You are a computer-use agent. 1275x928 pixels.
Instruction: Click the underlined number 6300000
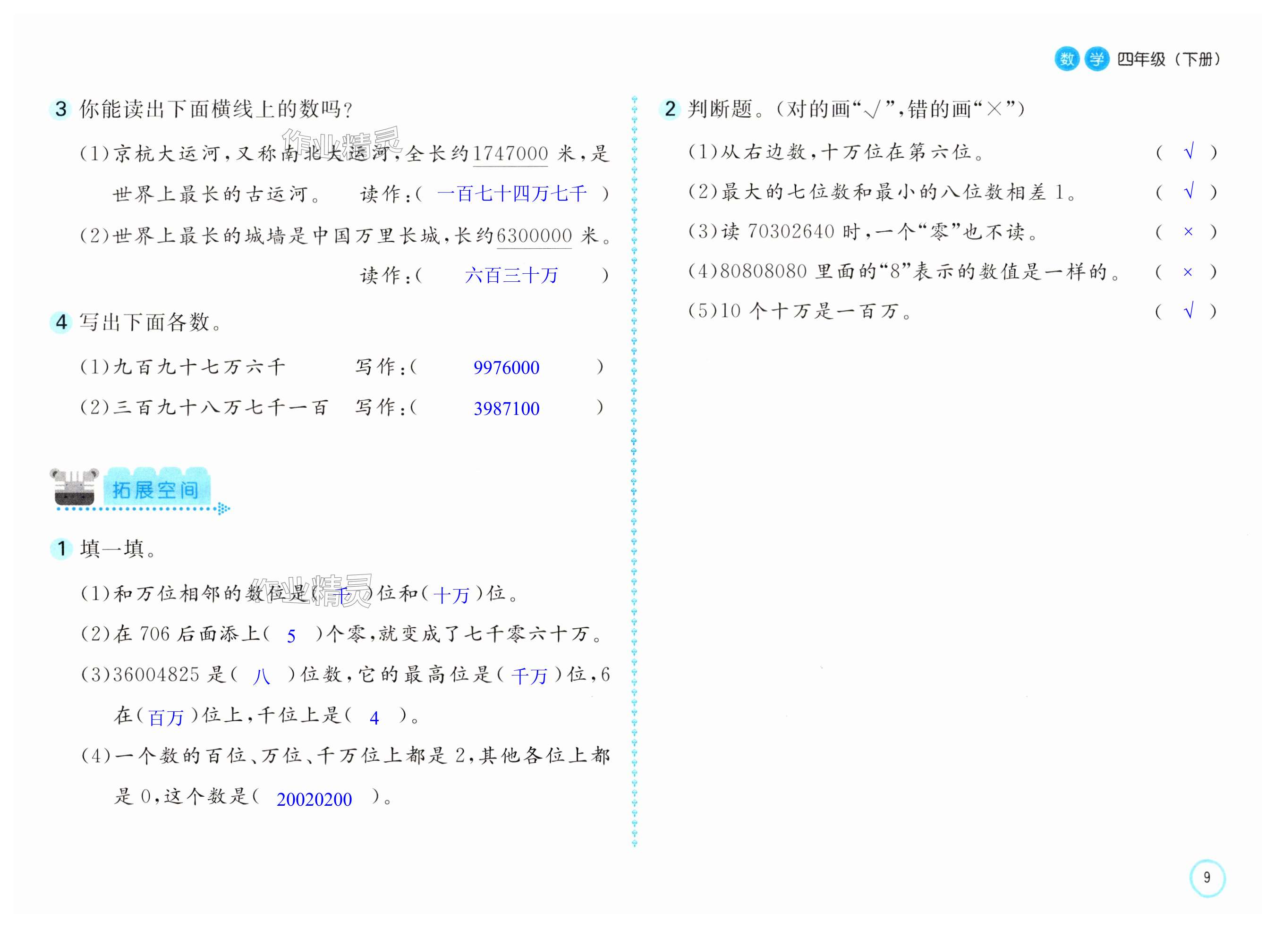click(x=534, y=236)
